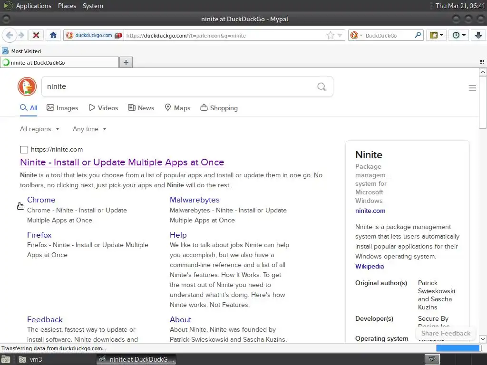Image resolution: width=487 pixels, height=365 pixels.
Task: Select the 'ninite at DuckDuckGo' tab
Action: pos(59,62)
